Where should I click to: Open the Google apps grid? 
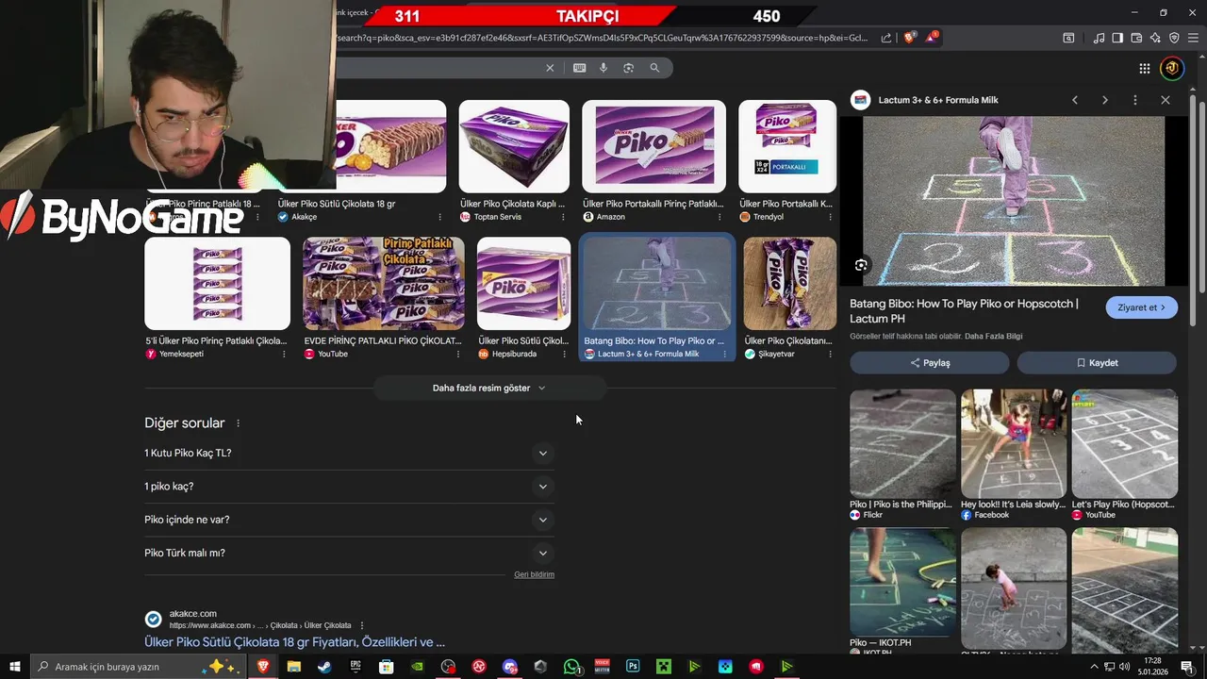click(1144, 68)
